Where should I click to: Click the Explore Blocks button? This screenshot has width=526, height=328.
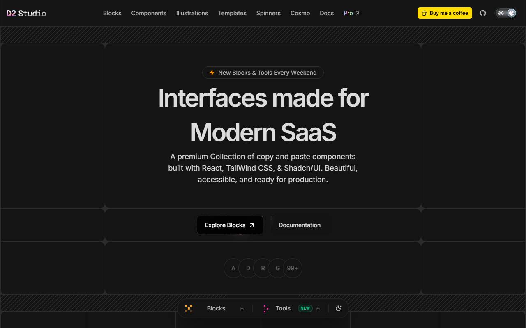(x=230, y=225)
